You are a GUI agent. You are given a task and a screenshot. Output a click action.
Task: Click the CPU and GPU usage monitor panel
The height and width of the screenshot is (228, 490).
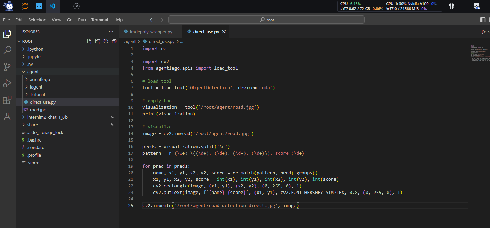click(x=389, y=6)
